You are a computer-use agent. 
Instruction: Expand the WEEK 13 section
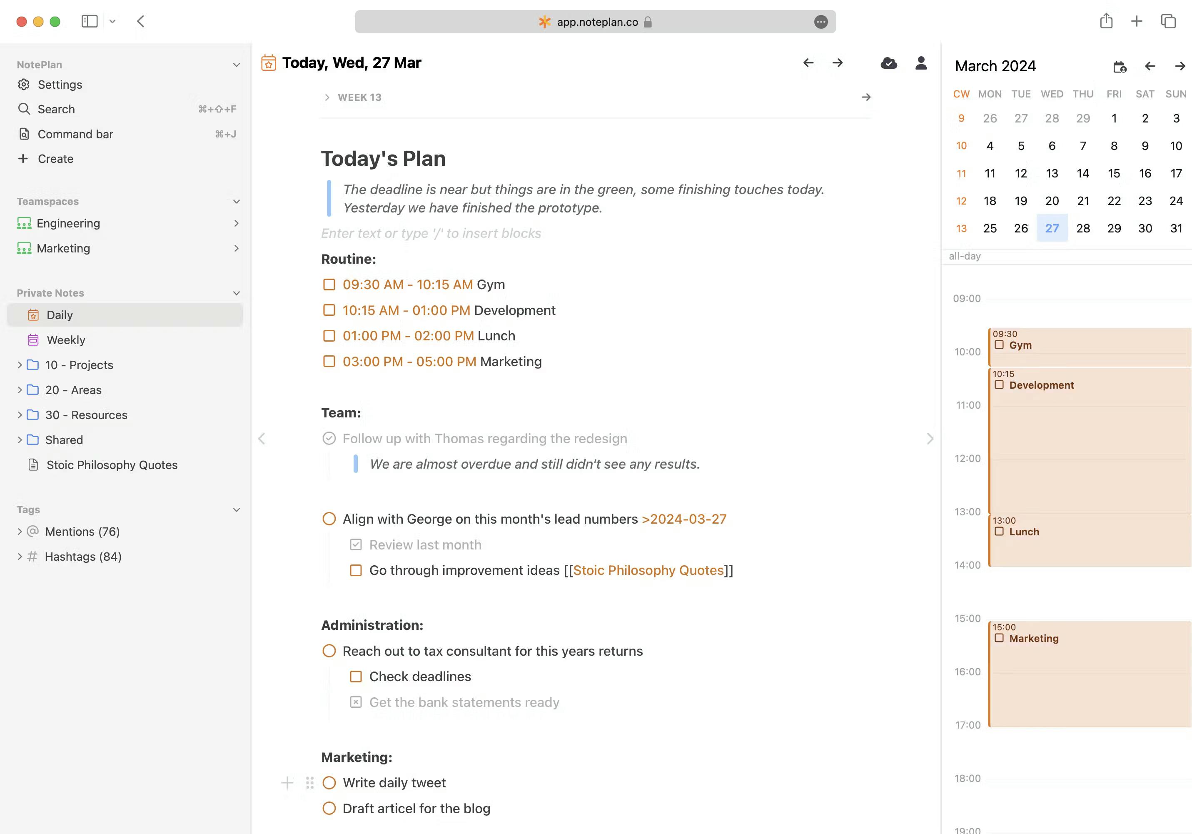pyautogui.click(x=327, y=97)
